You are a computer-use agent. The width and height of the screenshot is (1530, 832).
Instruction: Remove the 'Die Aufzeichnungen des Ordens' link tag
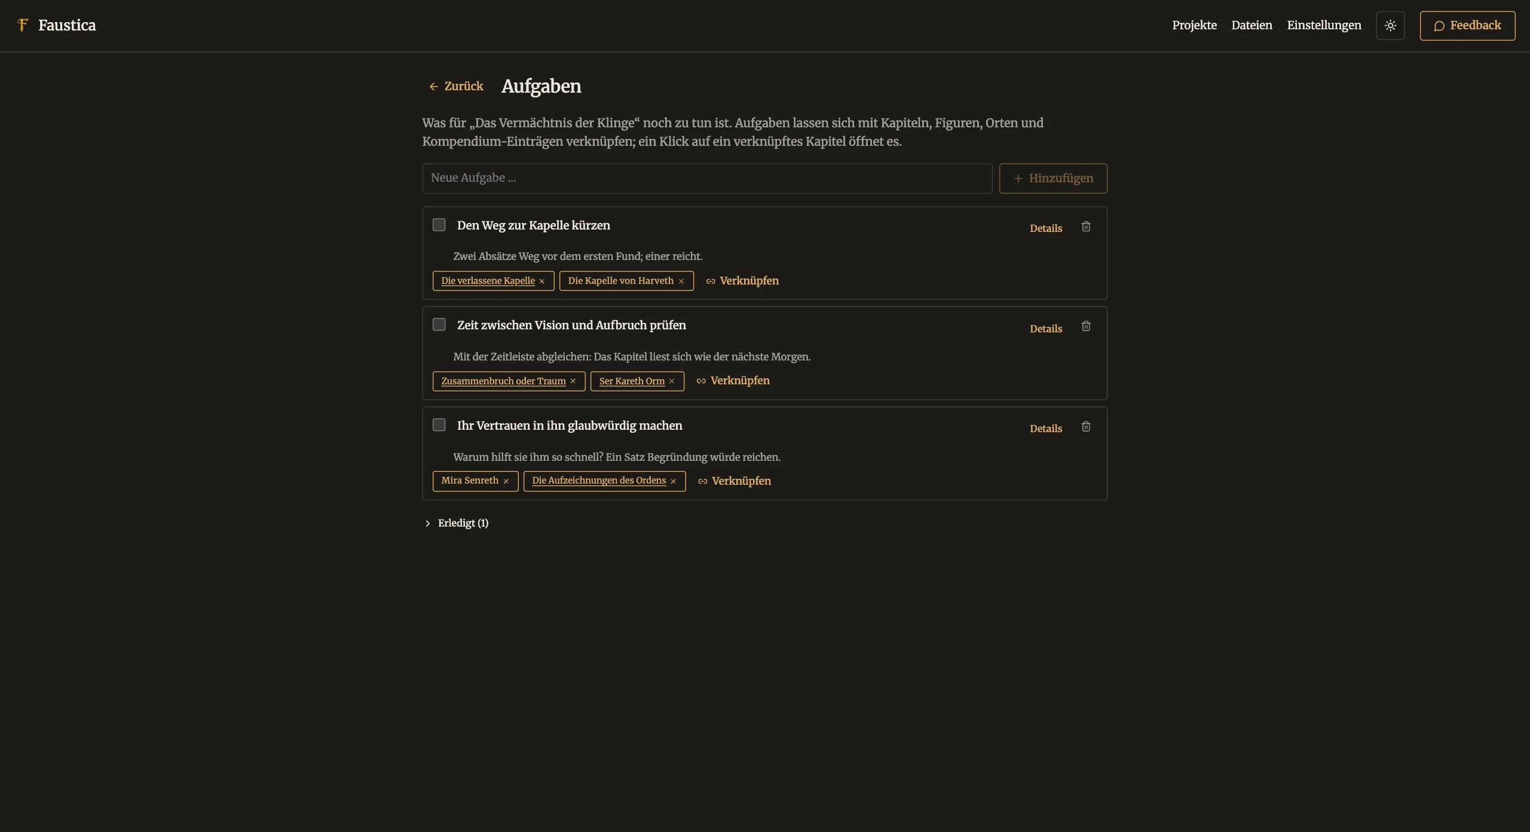pos(673,482)
